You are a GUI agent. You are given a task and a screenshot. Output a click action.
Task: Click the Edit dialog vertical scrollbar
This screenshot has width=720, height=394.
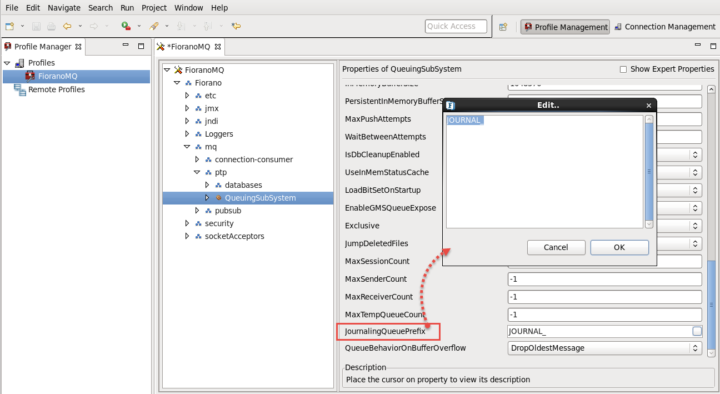[649, 171]
